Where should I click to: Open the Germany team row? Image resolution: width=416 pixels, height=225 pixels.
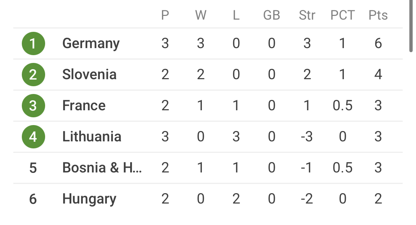pyautogui.click(x=91, y=44)
